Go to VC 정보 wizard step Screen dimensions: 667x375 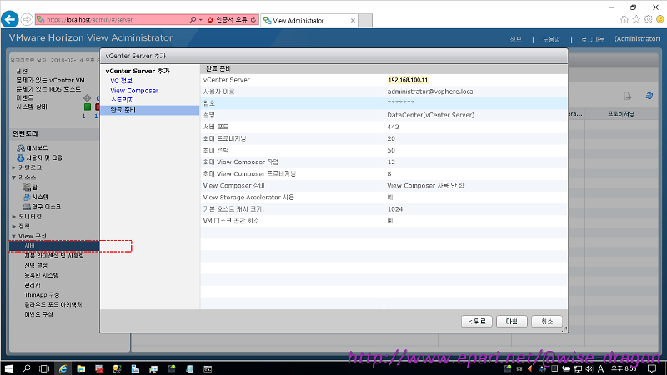click(121, 81)
